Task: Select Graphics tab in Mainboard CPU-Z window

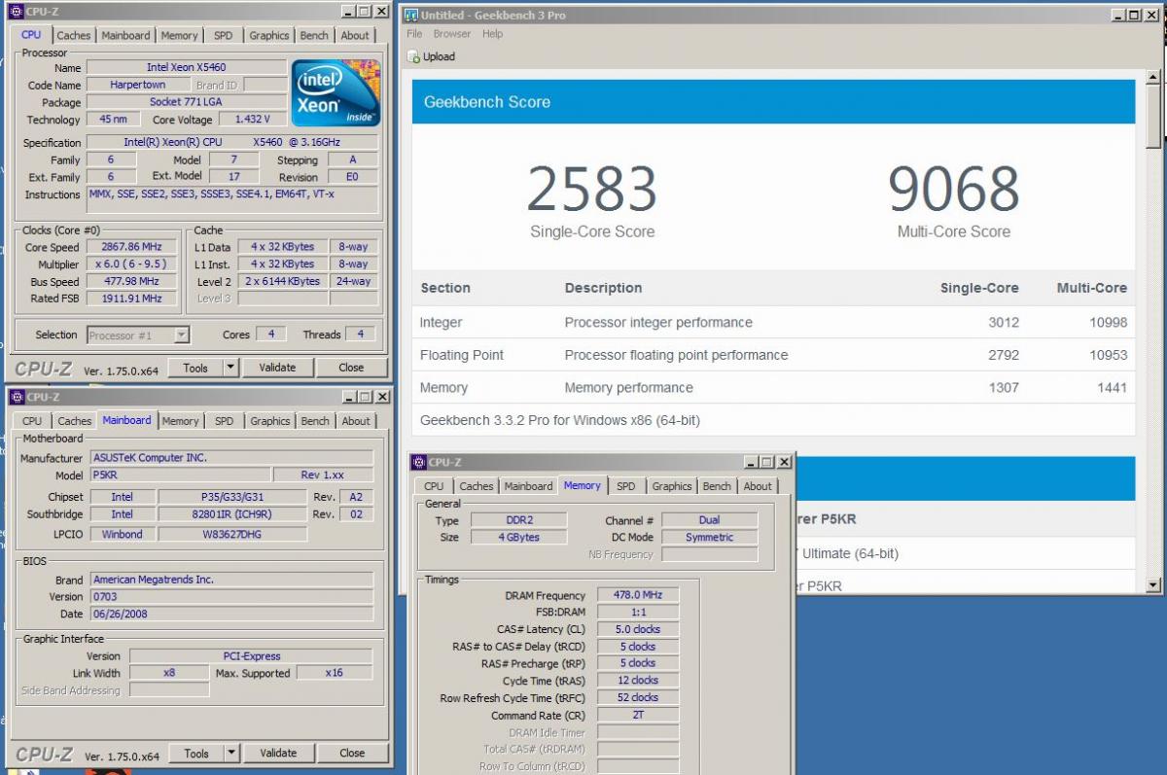Action: point(270,421)
